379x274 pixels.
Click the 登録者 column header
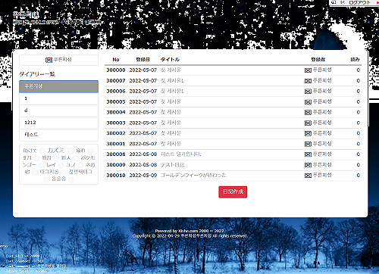pyautogui.click(x=318, y=60)
